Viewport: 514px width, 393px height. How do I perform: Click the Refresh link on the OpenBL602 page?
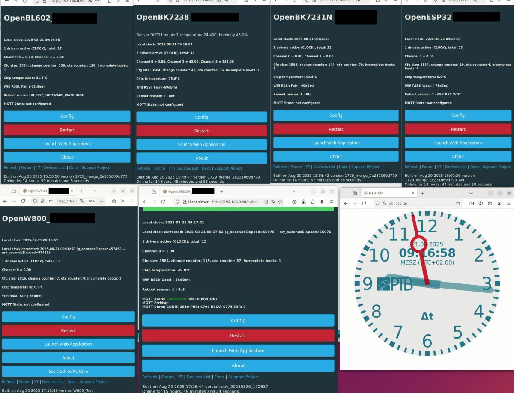point(11,167)
